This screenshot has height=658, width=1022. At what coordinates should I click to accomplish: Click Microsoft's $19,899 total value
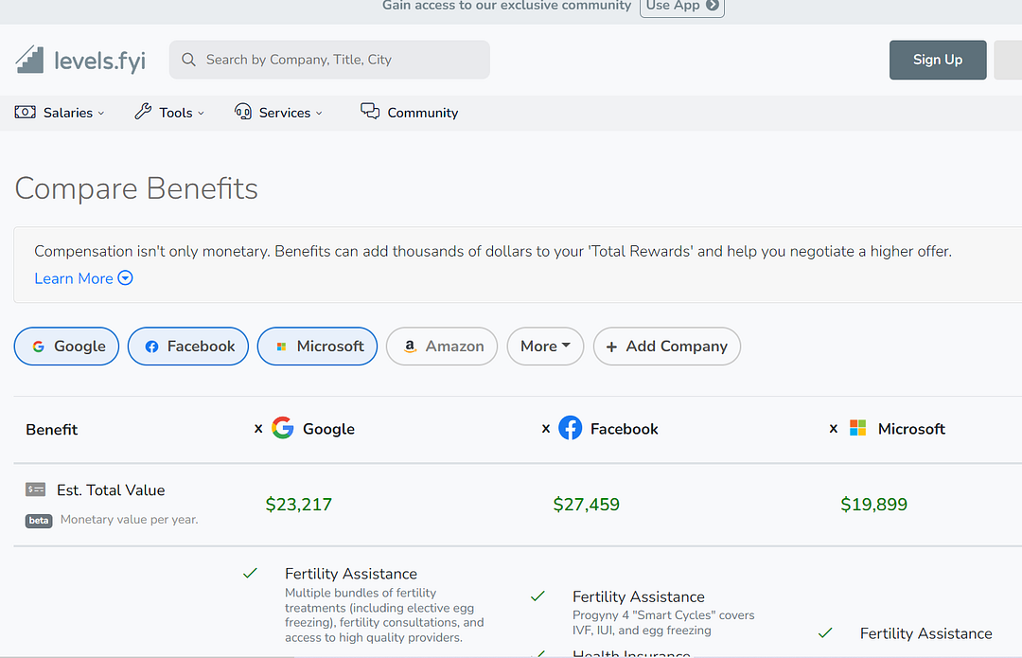873,504
